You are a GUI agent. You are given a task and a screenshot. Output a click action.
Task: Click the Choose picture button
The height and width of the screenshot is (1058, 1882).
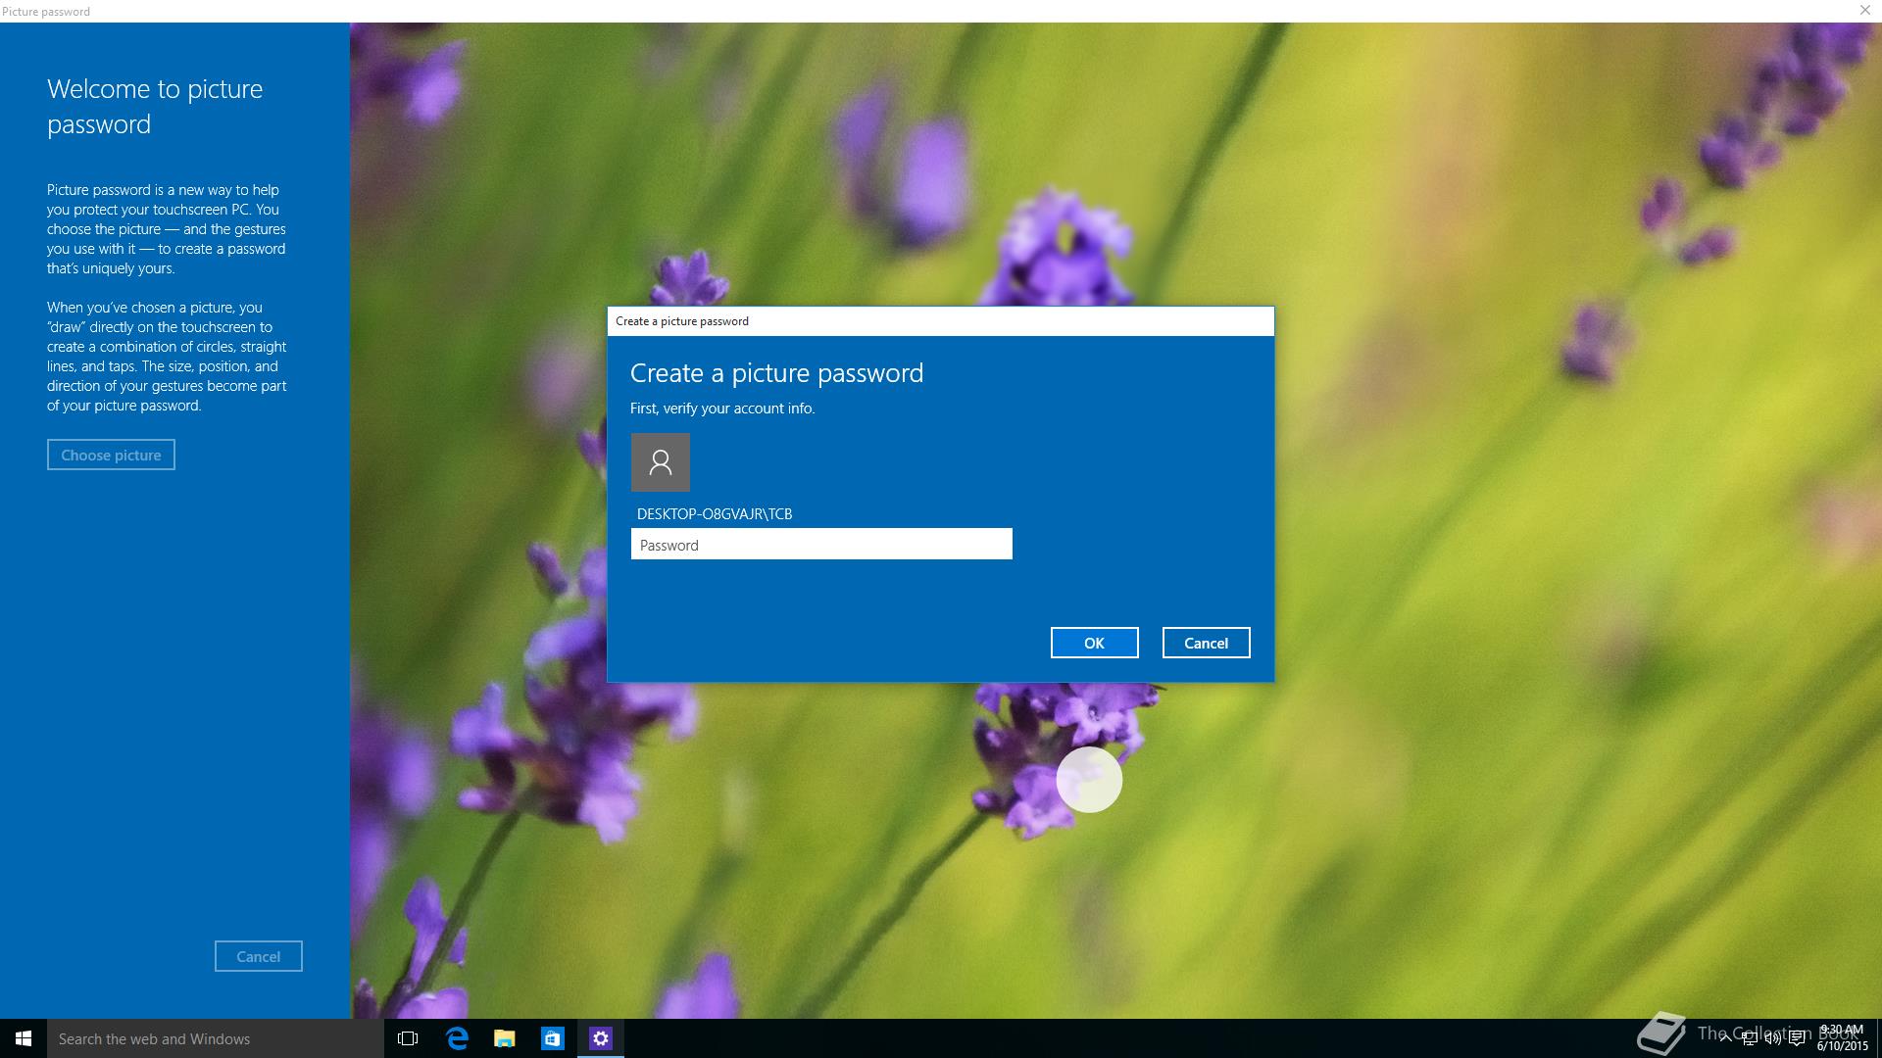(x=111, y=455)
